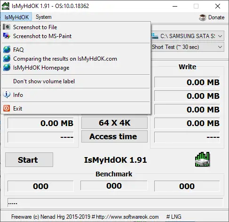
Task: Toggle Don't show volume label option
Action: 44,81
